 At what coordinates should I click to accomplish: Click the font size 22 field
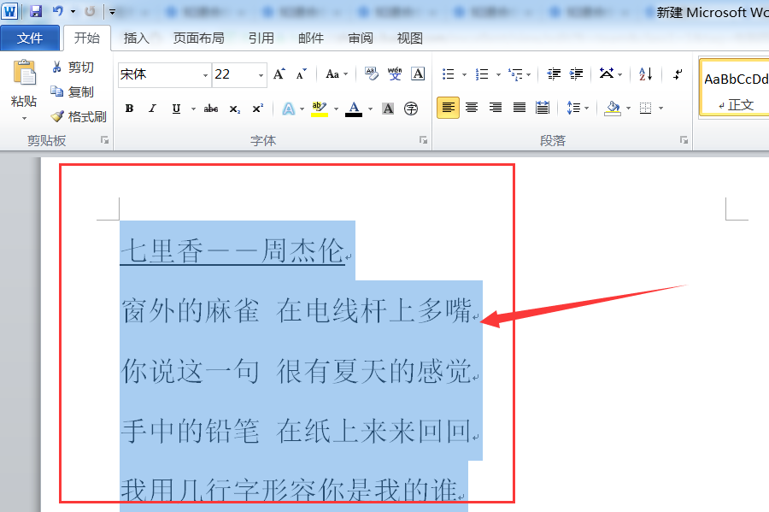point(234,74)
